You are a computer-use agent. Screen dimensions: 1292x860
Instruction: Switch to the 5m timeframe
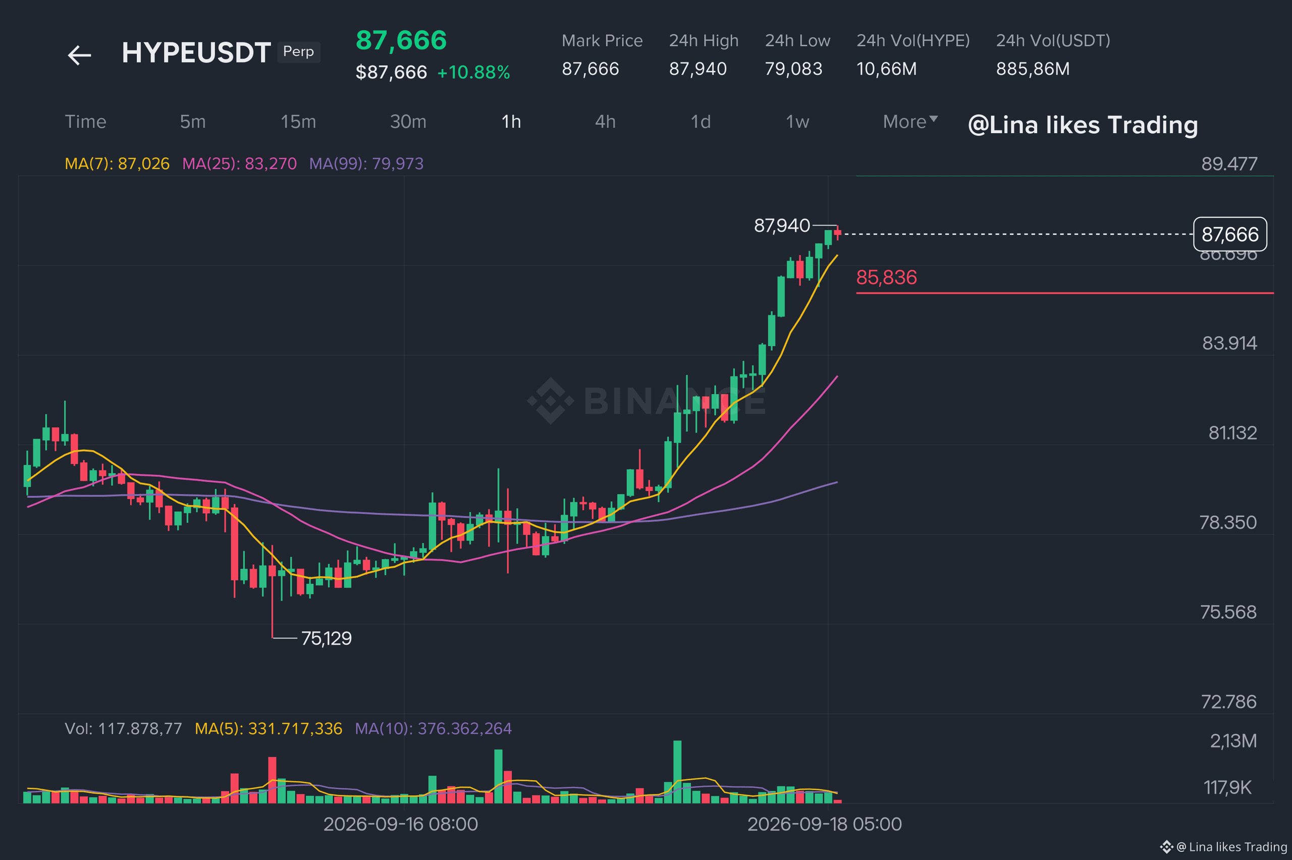[x=193, y=122]
